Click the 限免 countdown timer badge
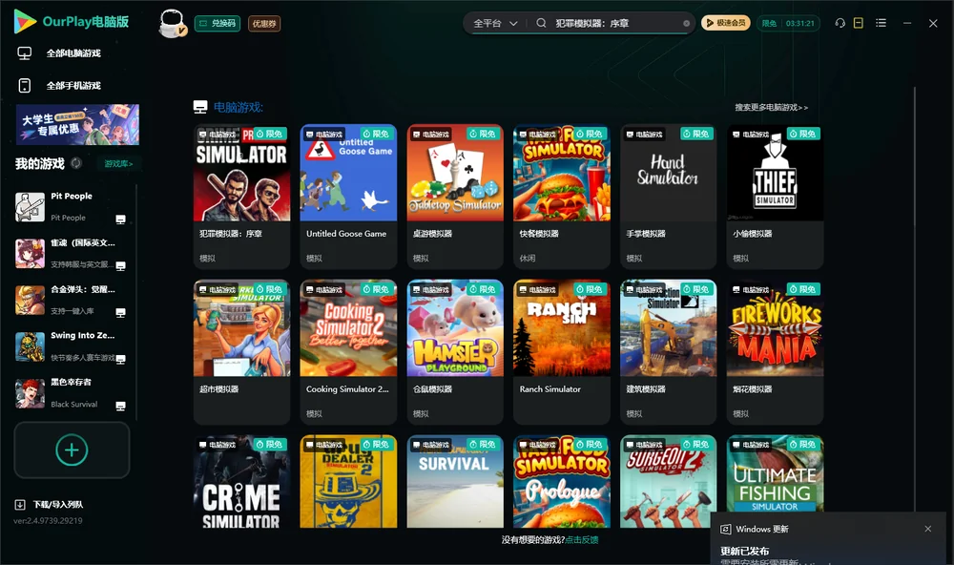 point(789,23)
